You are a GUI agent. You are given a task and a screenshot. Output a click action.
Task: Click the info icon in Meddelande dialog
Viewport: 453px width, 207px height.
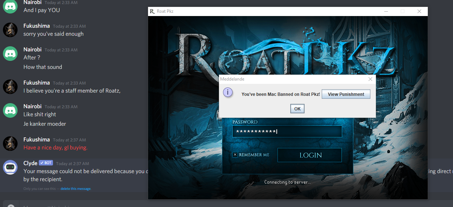coord(228,92)
